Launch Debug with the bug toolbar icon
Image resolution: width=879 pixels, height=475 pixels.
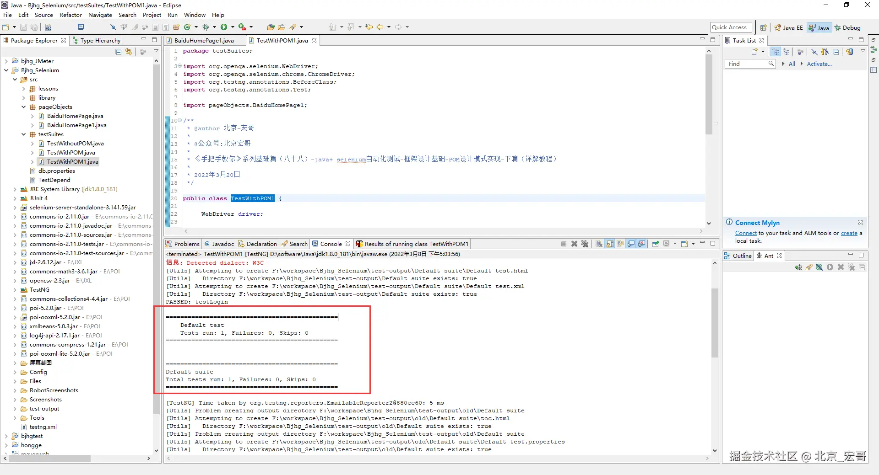pos(206,27)
